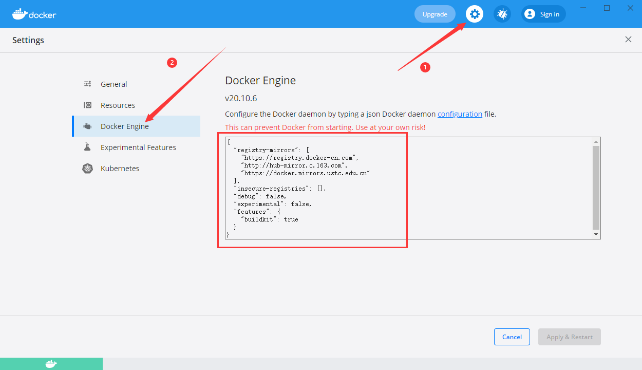Click inside the daemon JSON editor
This screenshot has height=370, width=642.
point(409,188)
